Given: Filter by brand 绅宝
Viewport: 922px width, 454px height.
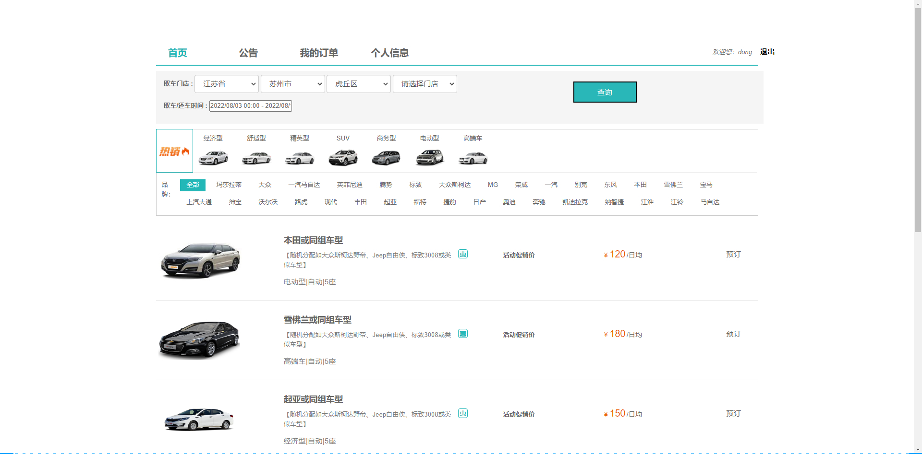Looking at the screenshot, I should click(x=235, y=202).
